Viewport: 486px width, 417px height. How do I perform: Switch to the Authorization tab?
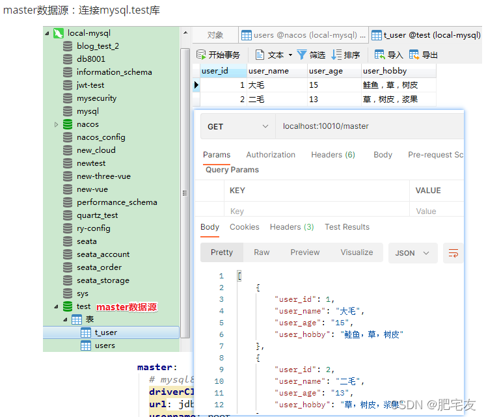[271, 155]
